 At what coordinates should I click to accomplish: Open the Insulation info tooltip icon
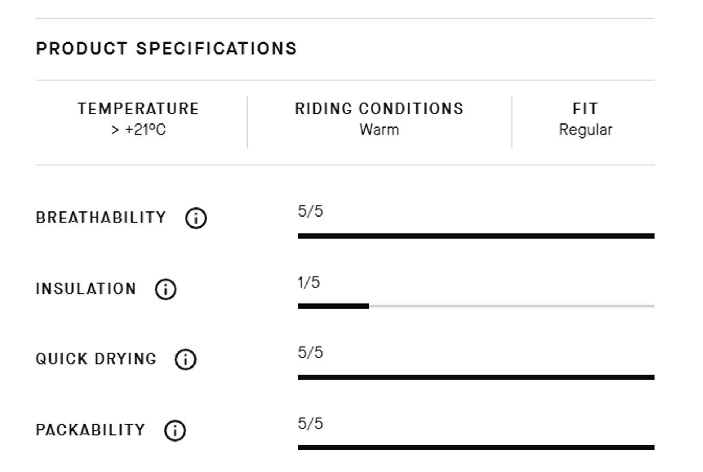tap(165, 290)
